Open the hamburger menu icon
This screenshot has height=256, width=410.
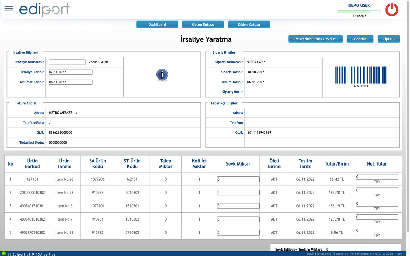click(9, 8)
